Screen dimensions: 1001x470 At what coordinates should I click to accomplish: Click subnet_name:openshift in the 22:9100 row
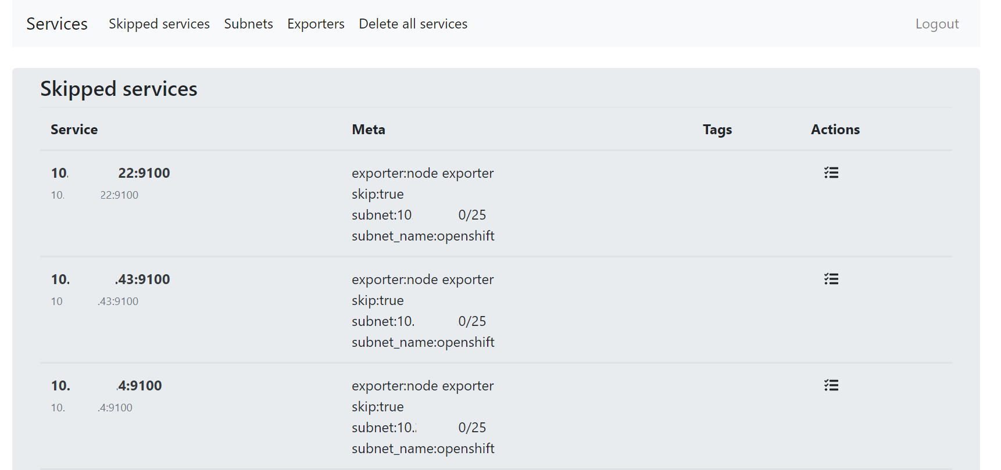coord(423,236)
